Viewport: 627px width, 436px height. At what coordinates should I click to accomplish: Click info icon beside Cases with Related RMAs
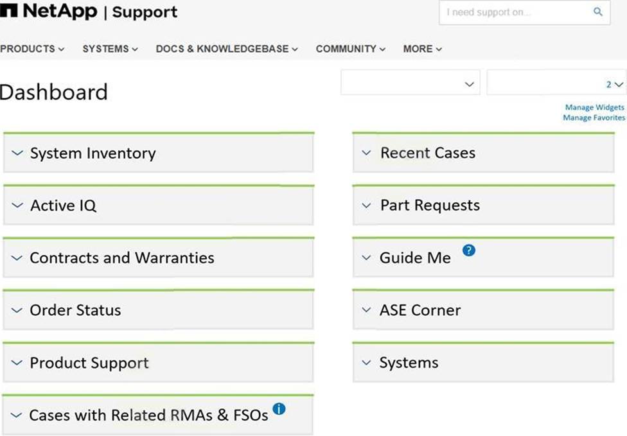point(279,408)
